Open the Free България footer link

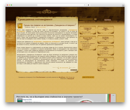tap(41, 77)
